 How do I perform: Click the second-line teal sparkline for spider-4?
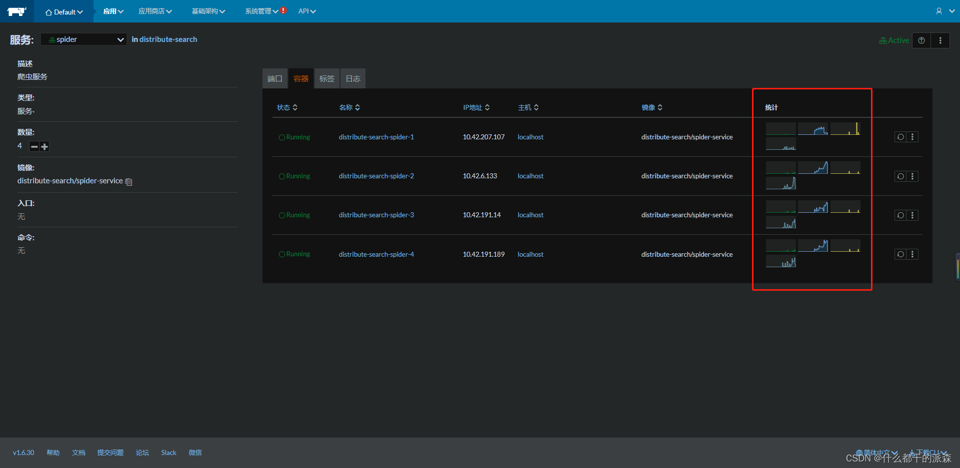point(781,261)
